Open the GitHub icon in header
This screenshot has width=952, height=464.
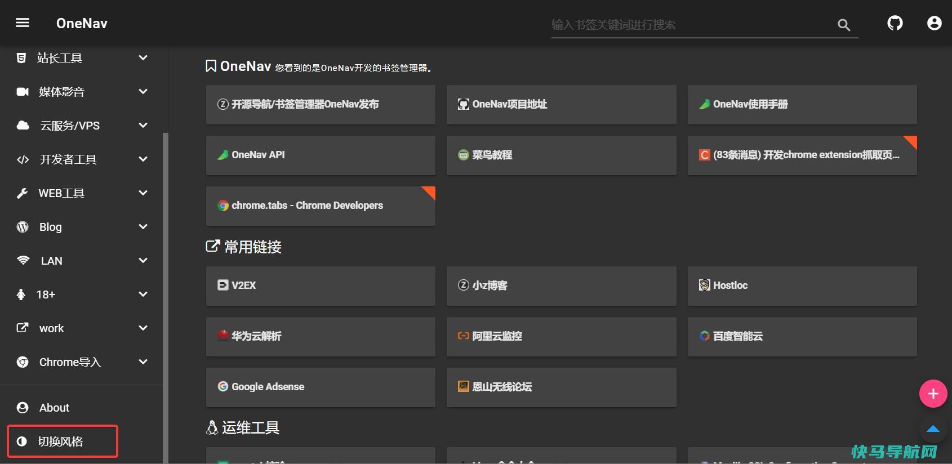895,23
